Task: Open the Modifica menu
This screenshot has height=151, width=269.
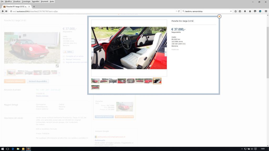Action: (x=8, y=1)
